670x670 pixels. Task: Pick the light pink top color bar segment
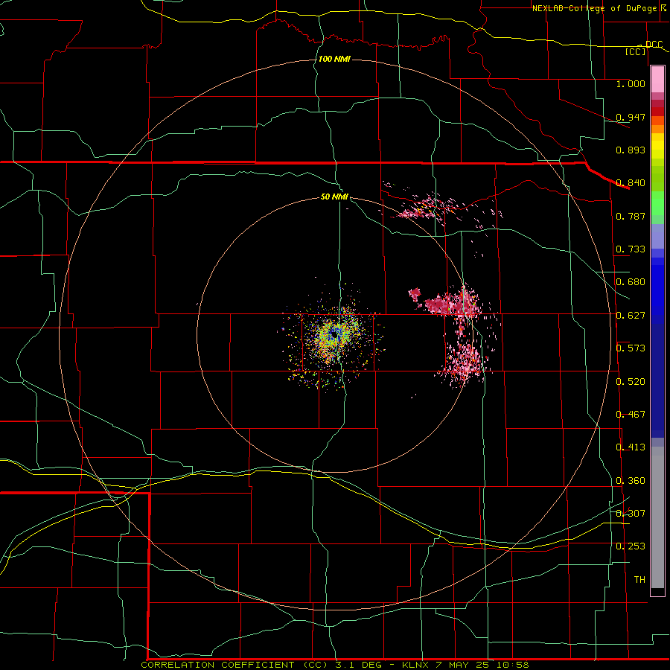[657, 80]
